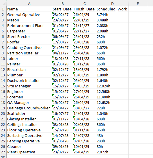153x158 pixels.
Task: Click the 680h scheduled work cell
Action: click(112, 42)
